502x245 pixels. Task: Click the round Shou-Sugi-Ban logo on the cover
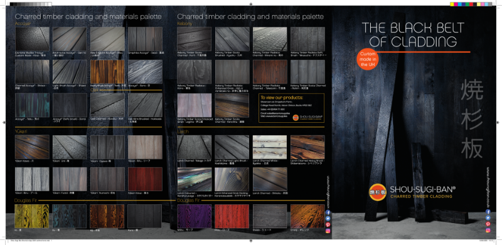(378, 192)
